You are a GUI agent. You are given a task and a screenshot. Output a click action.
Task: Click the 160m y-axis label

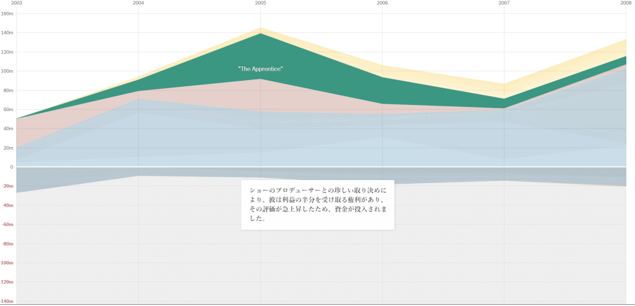(7, 14)
